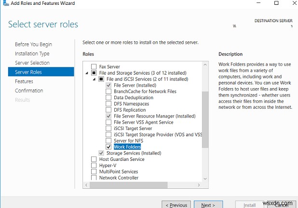Viewport: 298px width, 208px height.
Task: Switch to Installation Type step
Action: pos(32,53)
